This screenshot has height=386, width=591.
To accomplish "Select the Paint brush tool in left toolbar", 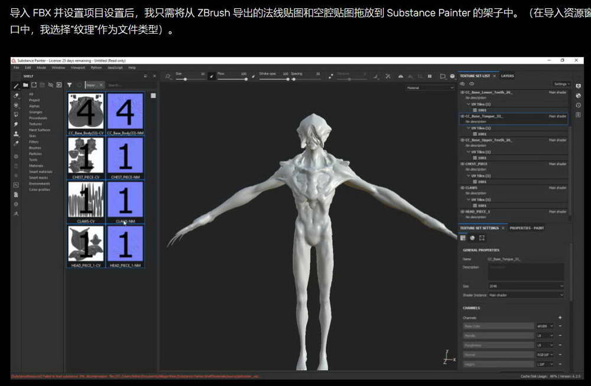I will [x=16, y=86].
